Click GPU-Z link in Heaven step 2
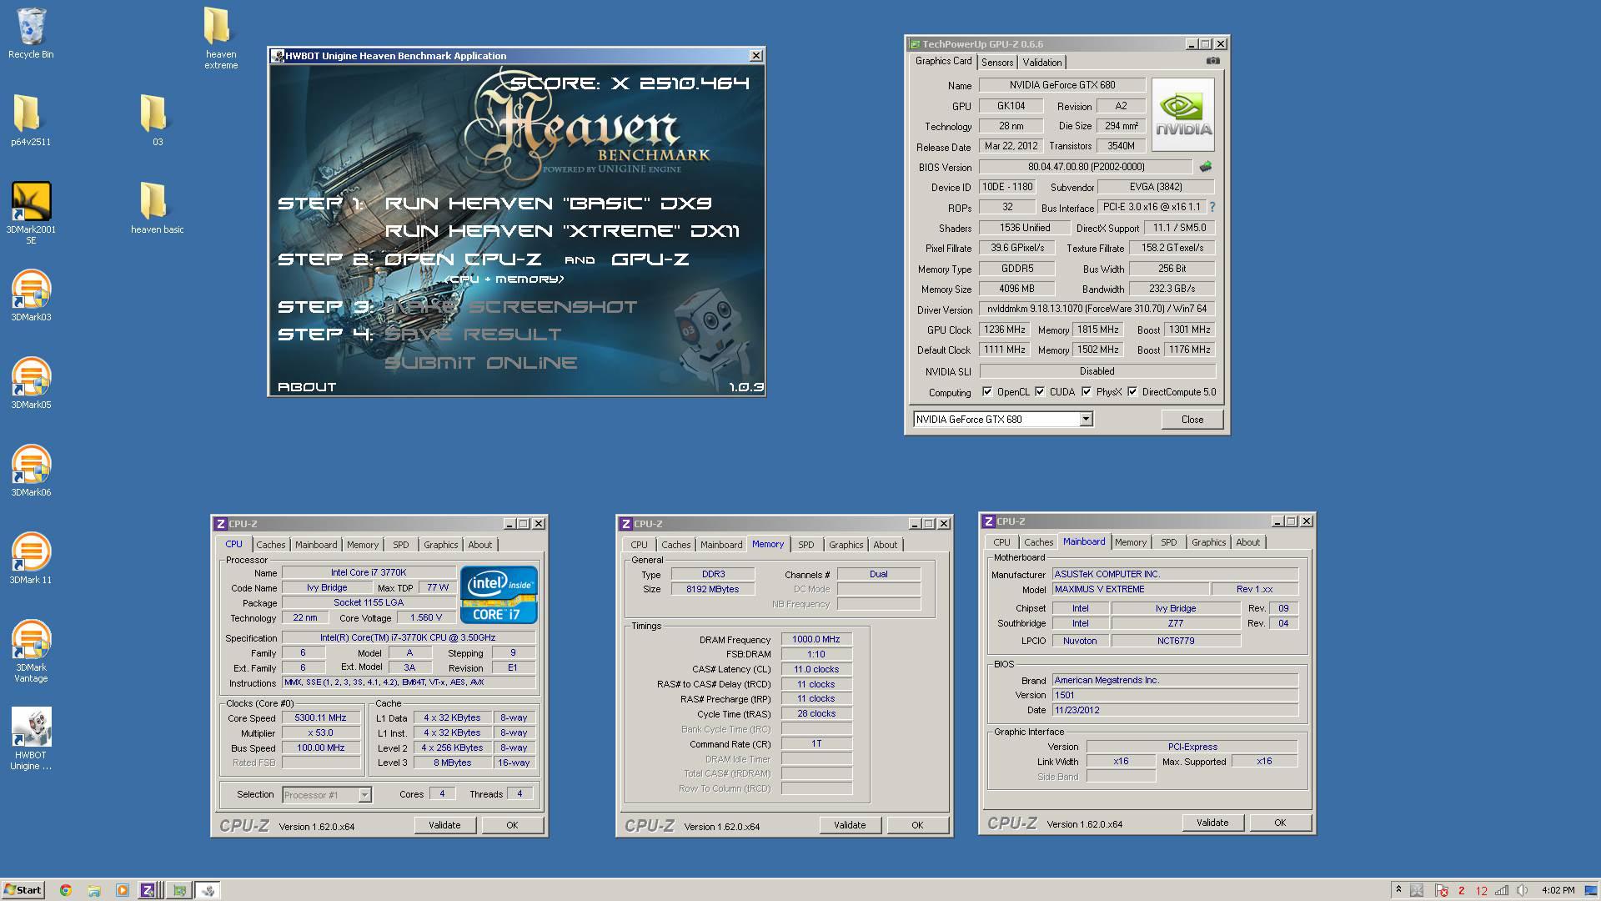Image resolution: width=1601 pixels, height=901 pixels. click(x=650, y=259)
